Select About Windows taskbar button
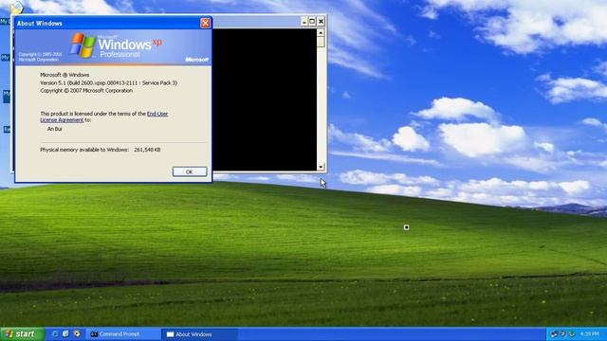The height and width of the screenshot is (341, 607). tap(200, 334)
